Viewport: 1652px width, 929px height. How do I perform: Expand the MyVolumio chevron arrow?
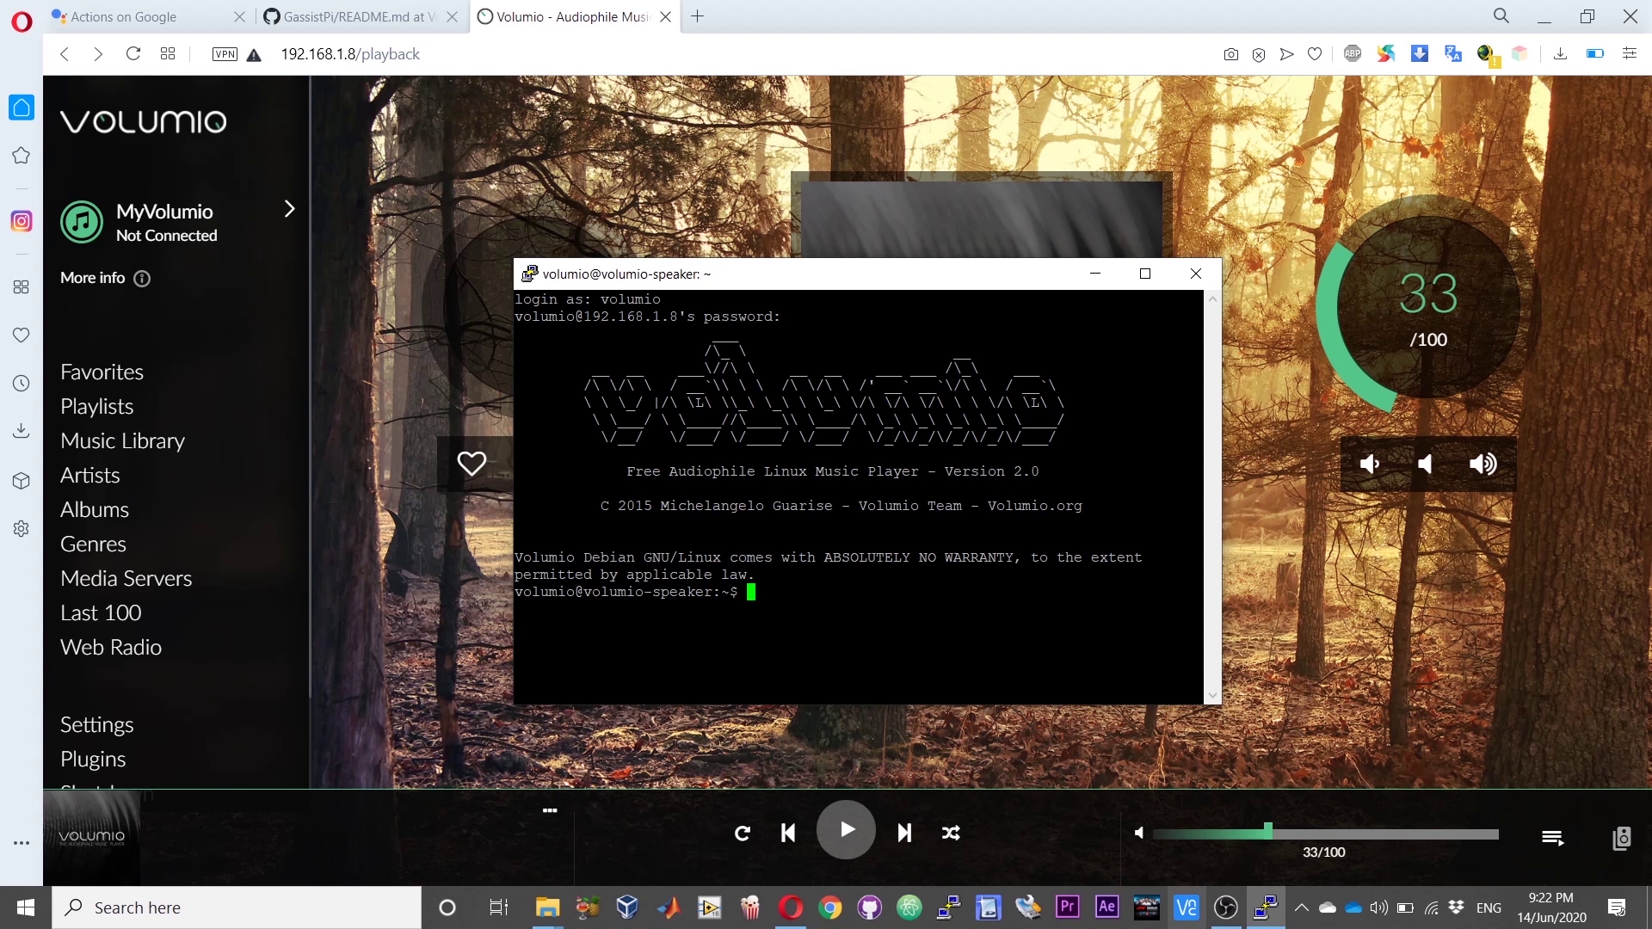coord(290,209)
